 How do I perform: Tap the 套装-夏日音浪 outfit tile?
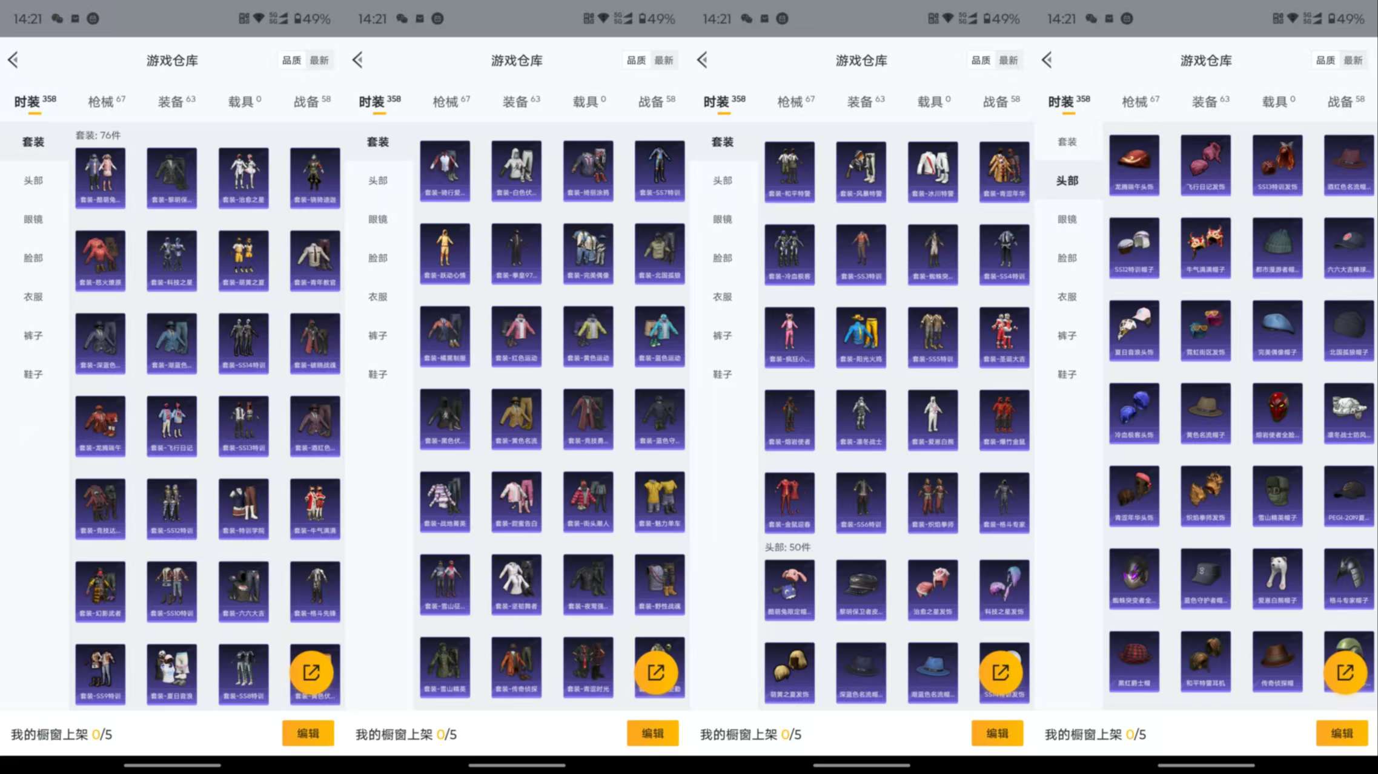[171, 674]
